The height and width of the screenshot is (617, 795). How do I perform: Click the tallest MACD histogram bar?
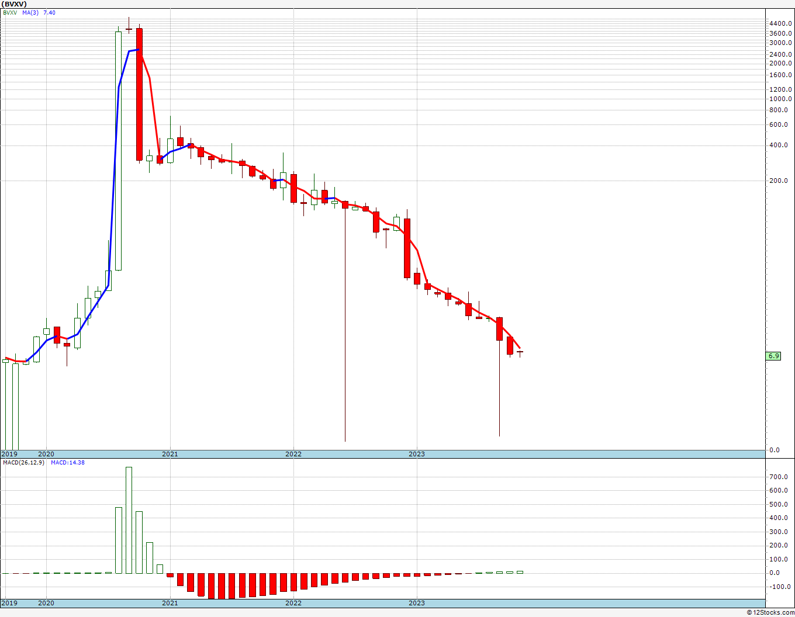129,520
